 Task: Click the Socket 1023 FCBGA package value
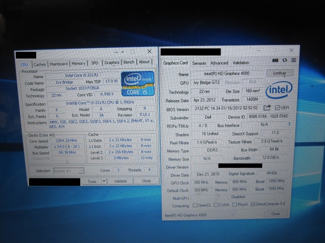point(82,88)
